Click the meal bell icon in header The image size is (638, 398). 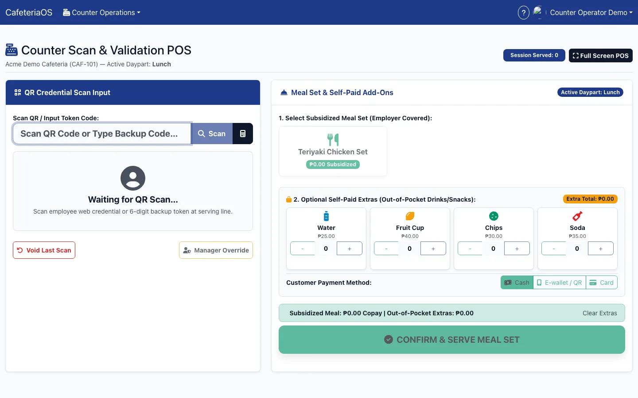284,92
